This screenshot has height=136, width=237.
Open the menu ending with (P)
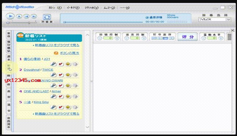(x=73, y=8)
